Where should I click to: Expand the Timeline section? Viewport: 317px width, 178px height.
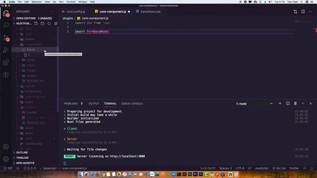point(22,158)
